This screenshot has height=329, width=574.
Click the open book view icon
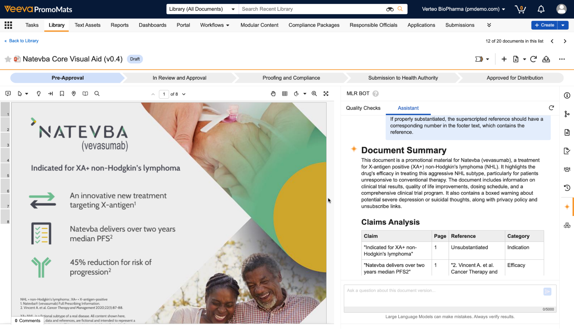(85, 94)
